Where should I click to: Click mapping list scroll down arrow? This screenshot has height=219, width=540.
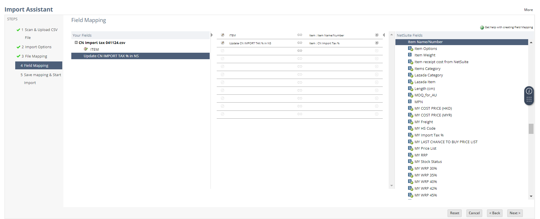pos(391,185)
